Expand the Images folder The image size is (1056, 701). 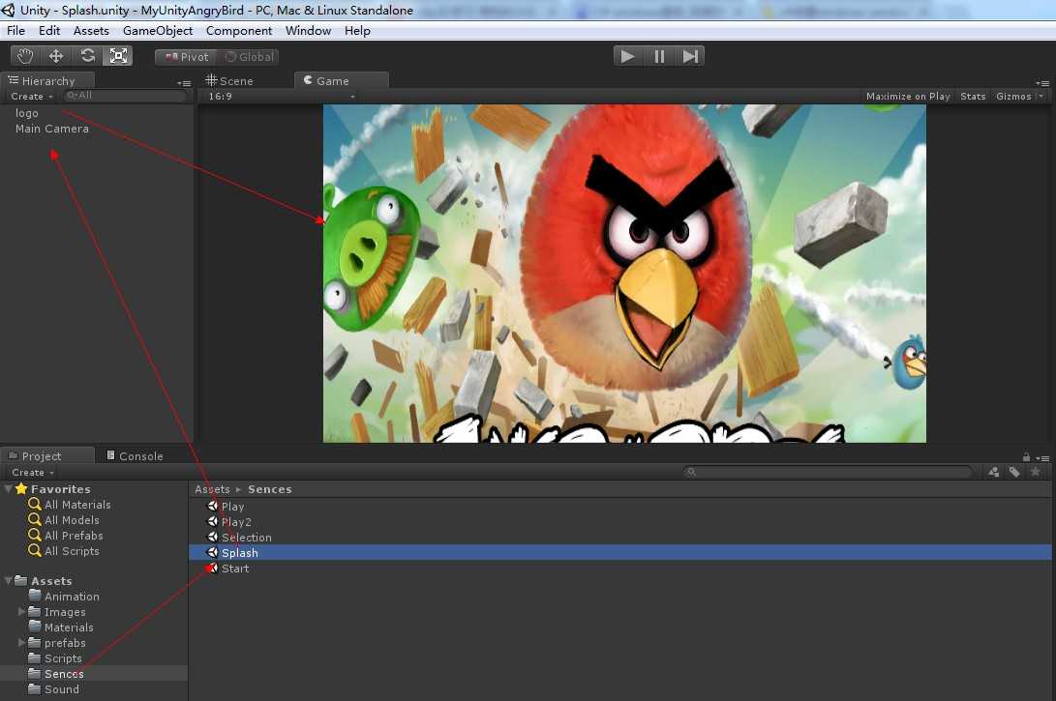coord(21,611)
